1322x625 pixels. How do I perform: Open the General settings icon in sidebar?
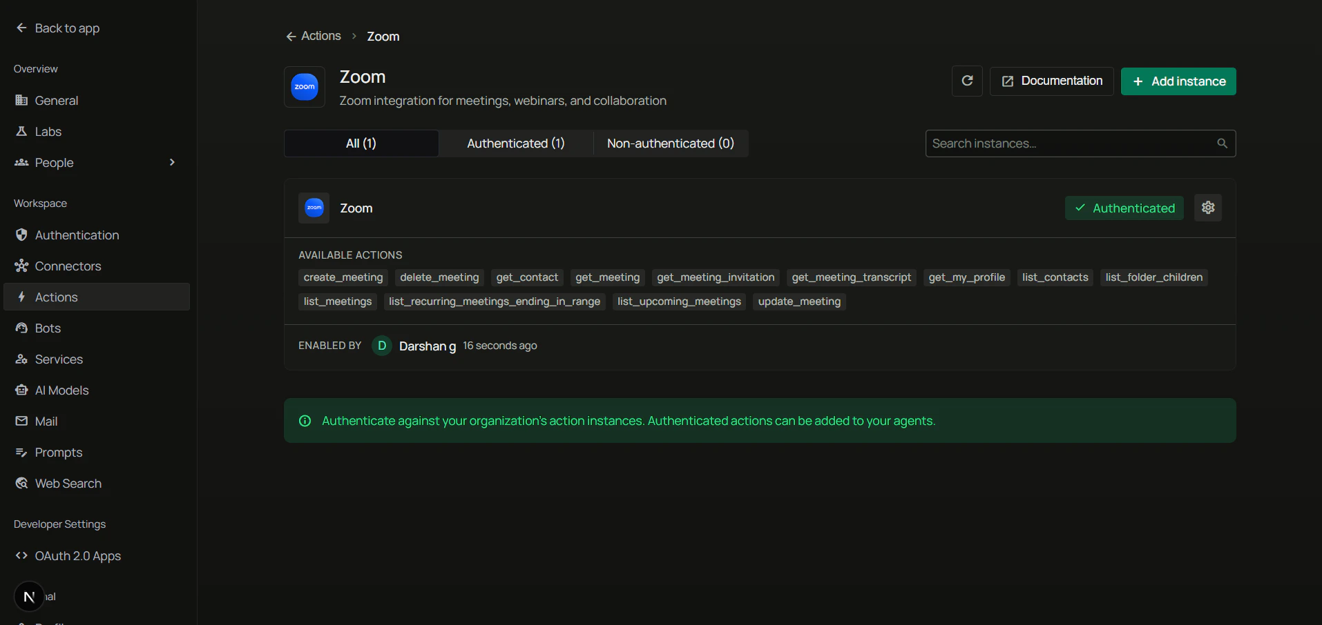[21, 100]
